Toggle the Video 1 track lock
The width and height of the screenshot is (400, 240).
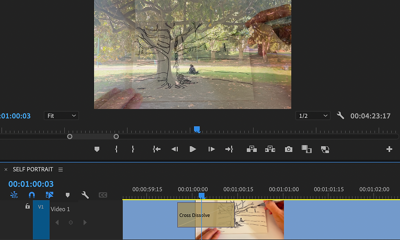(x=28, y=206)
